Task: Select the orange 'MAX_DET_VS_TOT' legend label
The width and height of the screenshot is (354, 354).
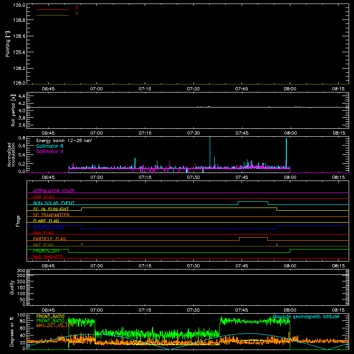Action: point(55,325)
